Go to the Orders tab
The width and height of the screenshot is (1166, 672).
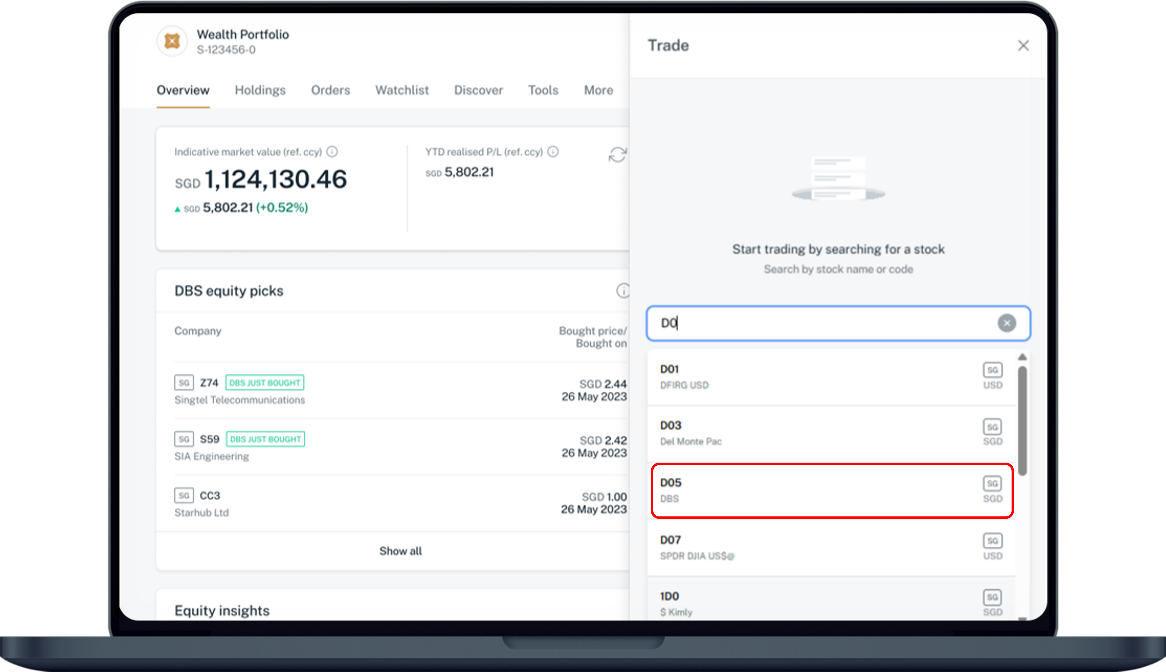click(x=331, y=90)
